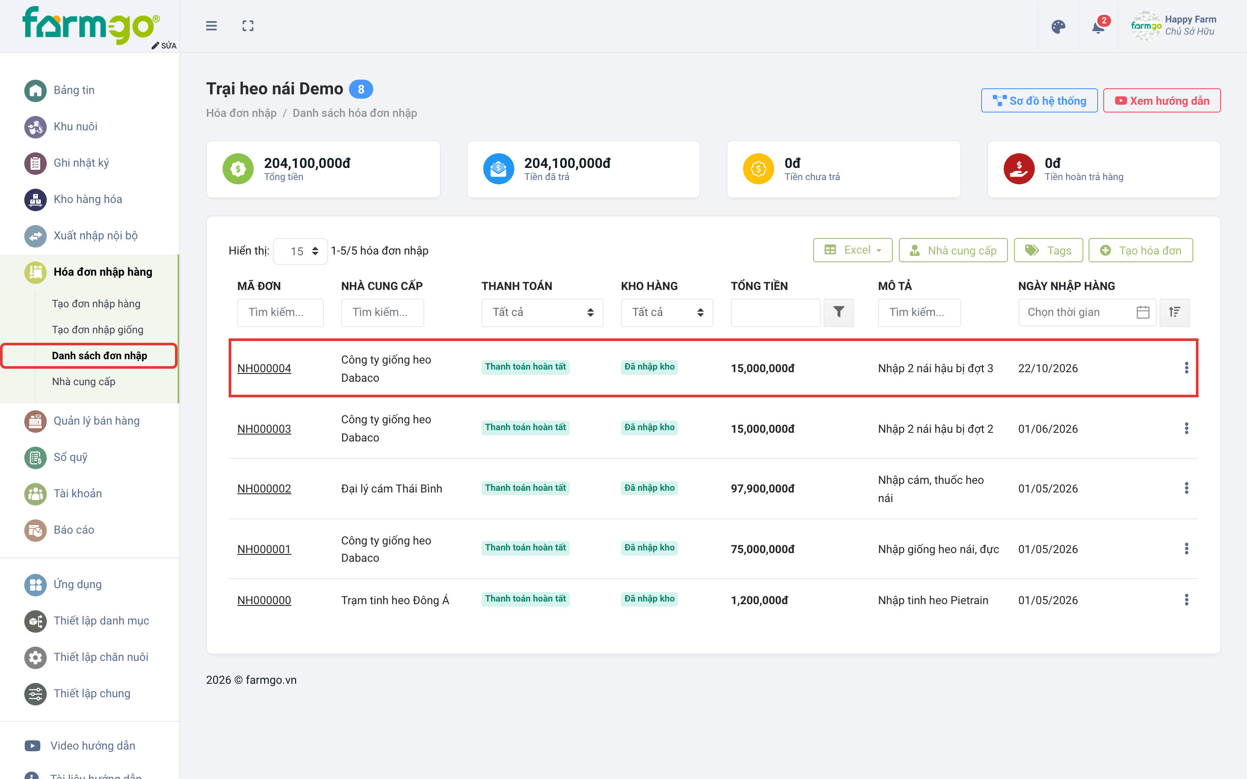Click the SỬA edit logo pencil
This screenshot has width=1247, height=779.
(x=165, y=45)
